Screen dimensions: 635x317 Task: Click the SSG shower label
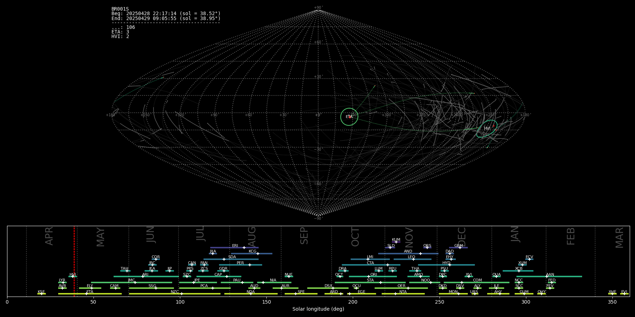point(152,286)
